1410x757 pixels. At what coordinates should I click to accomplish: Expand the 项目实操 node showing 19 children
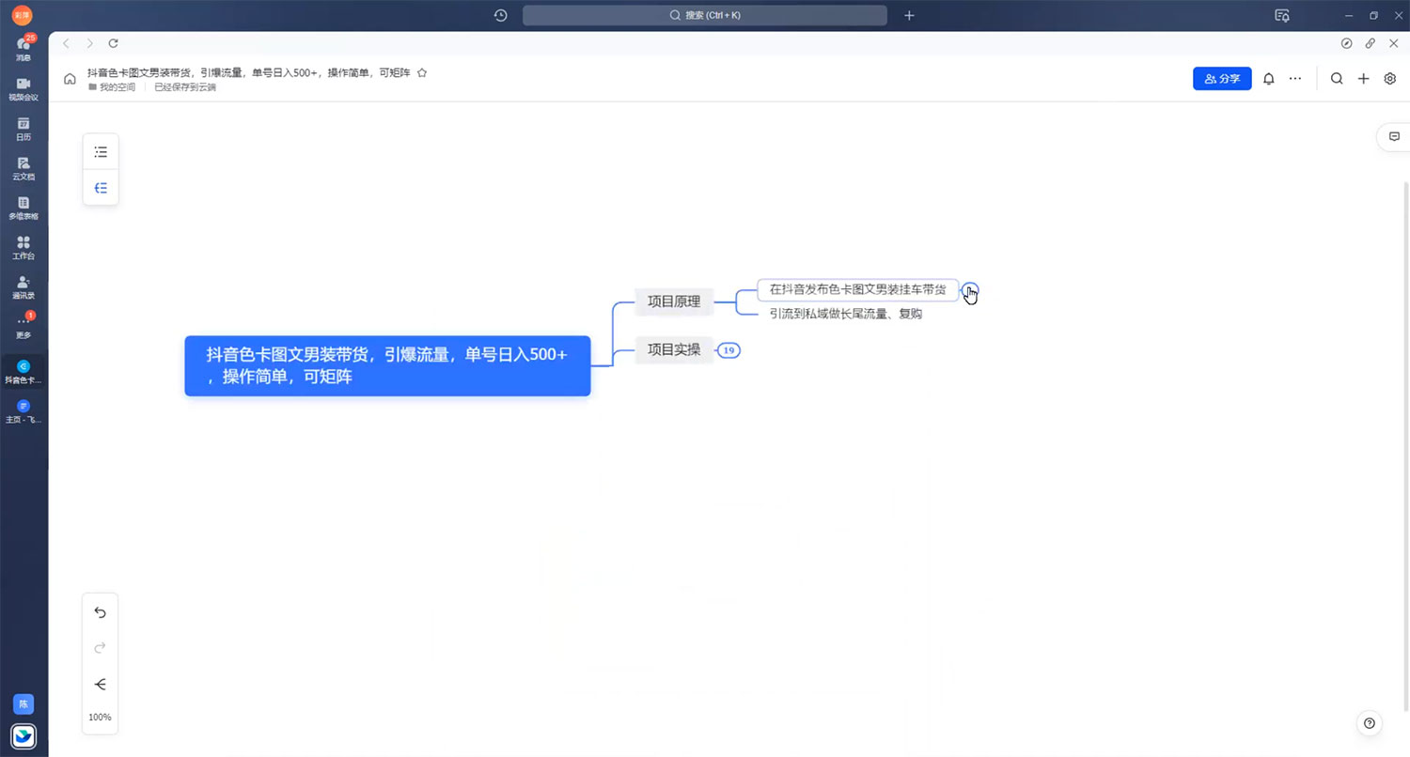coord(728,349)
